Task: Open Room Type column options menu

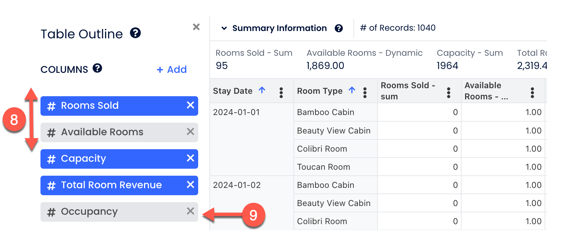Action: (x=365, y=92)
